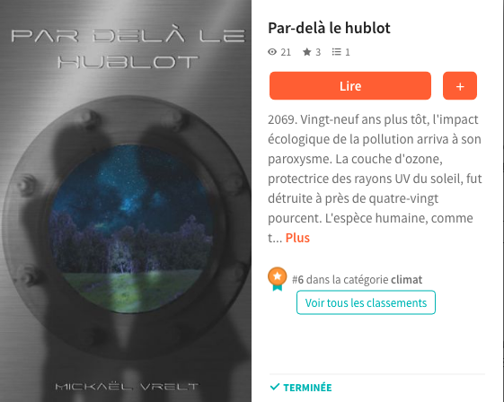Click the bold climat category link
The width and height of the screenshot is (504, 402).
click(407, 280)
